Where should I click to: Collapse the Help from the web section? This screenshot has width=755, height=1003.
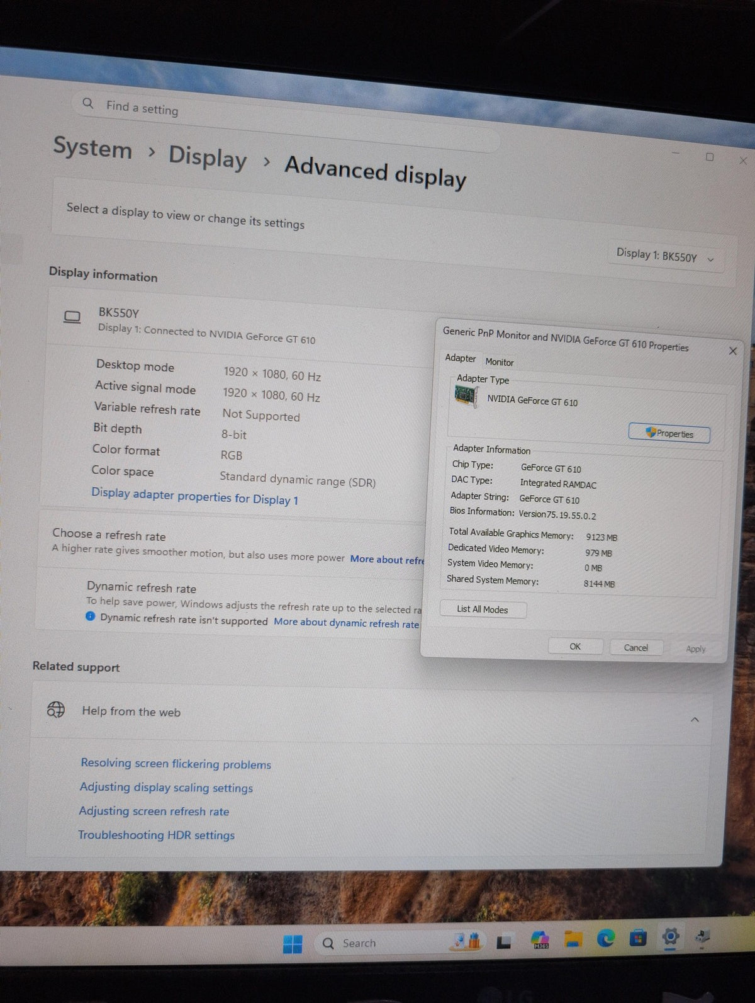pos(695,720)
